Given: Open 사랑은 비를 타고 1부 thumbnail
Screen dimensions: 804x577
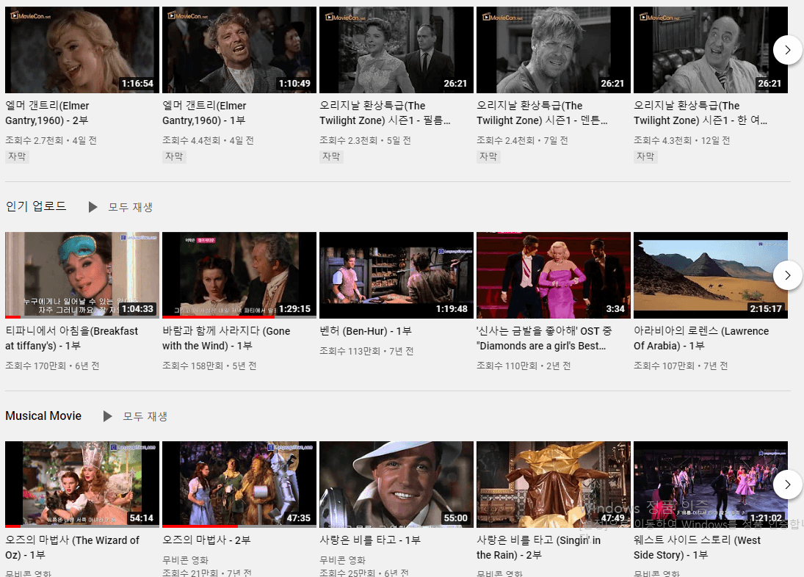Looking at the screenshot, I should (x=396, y=485).
